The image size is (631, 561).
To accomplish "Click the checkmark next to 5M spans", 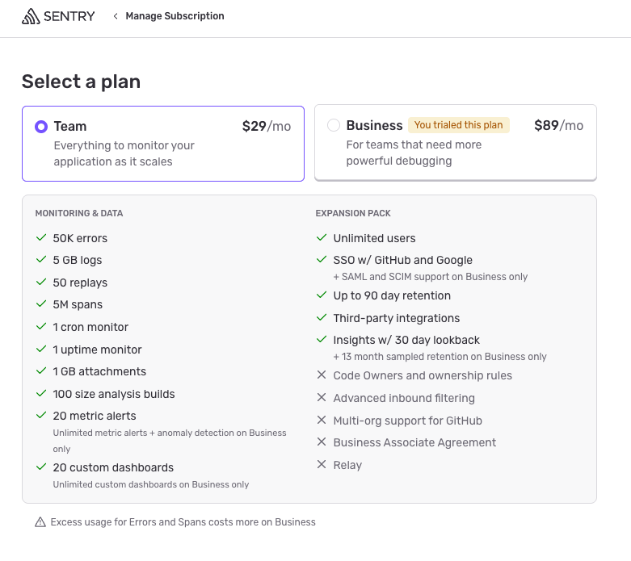I will click(41, 304).
